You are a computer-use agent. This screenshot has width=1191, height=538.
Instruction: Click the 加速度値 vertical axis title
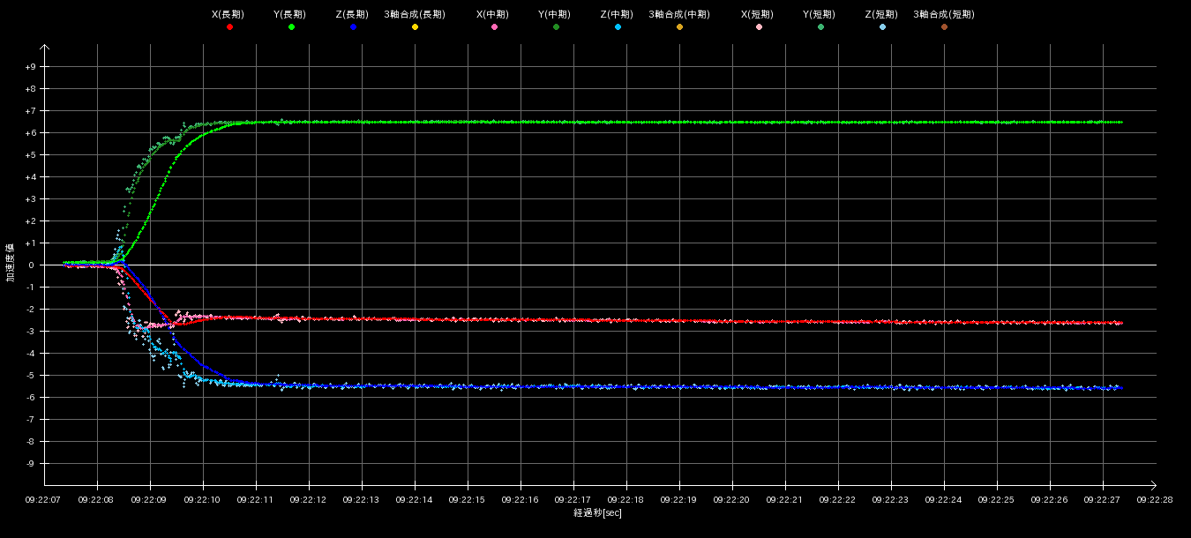[11, 263]
